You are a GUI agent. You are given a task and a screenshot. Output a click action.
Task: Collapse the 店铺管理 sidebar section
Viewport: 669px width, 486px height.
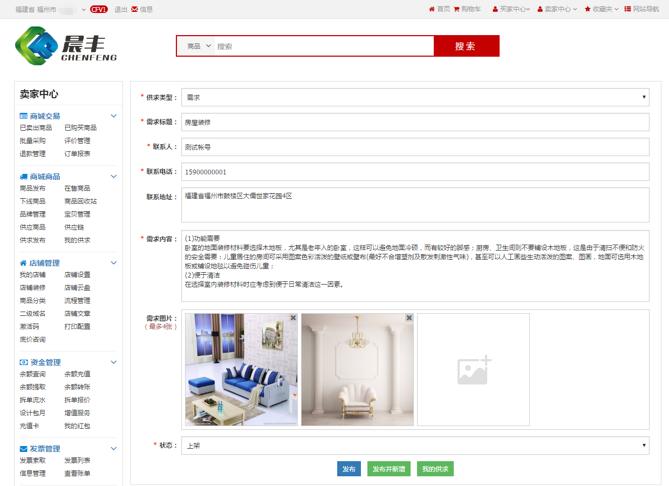114,263
